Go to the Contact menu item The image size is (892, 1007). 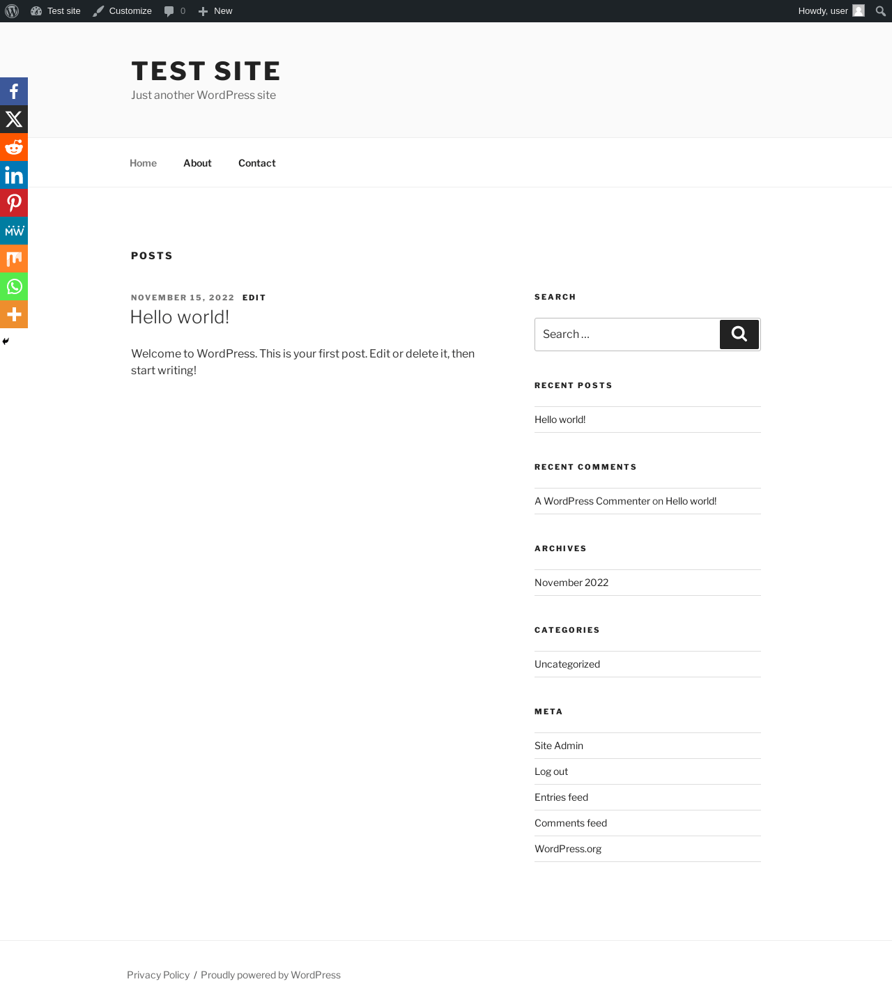point(257,163)
